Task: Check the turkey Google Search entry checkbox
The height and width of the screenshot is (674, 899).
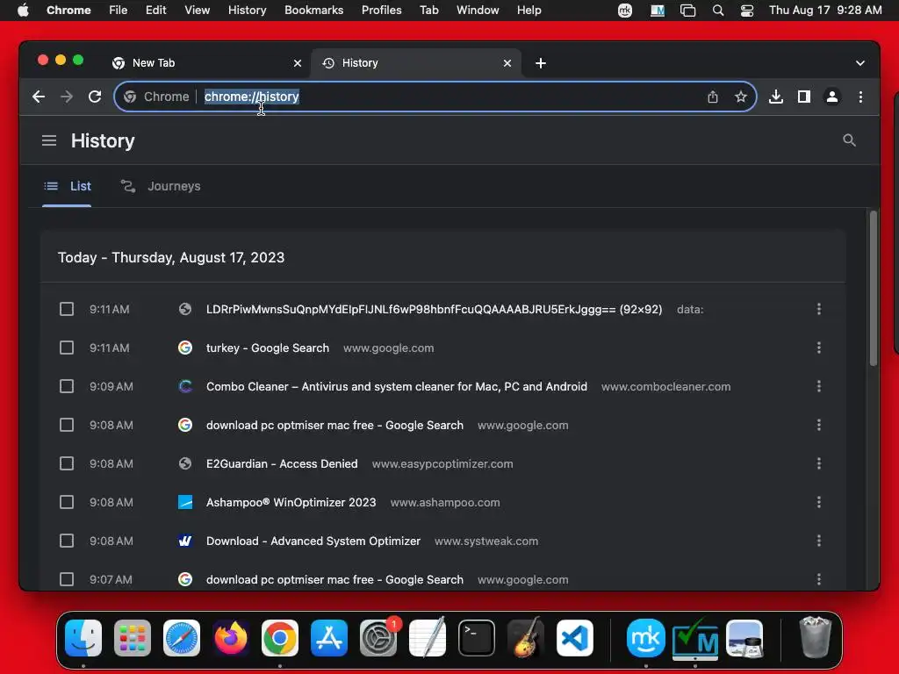Action: pos(67,348)
